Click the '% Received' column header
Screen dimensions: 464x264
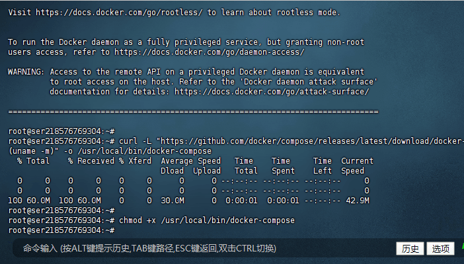click(91, 161)
